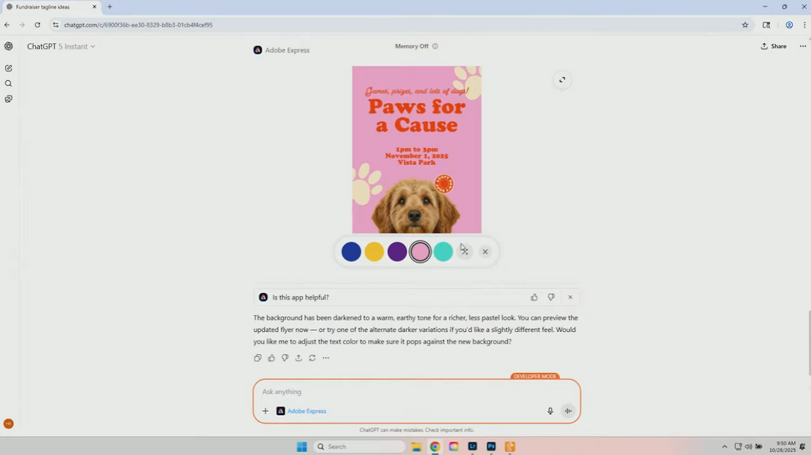Click the DEVELOPER MODE badge

click(x=535, y=377)
